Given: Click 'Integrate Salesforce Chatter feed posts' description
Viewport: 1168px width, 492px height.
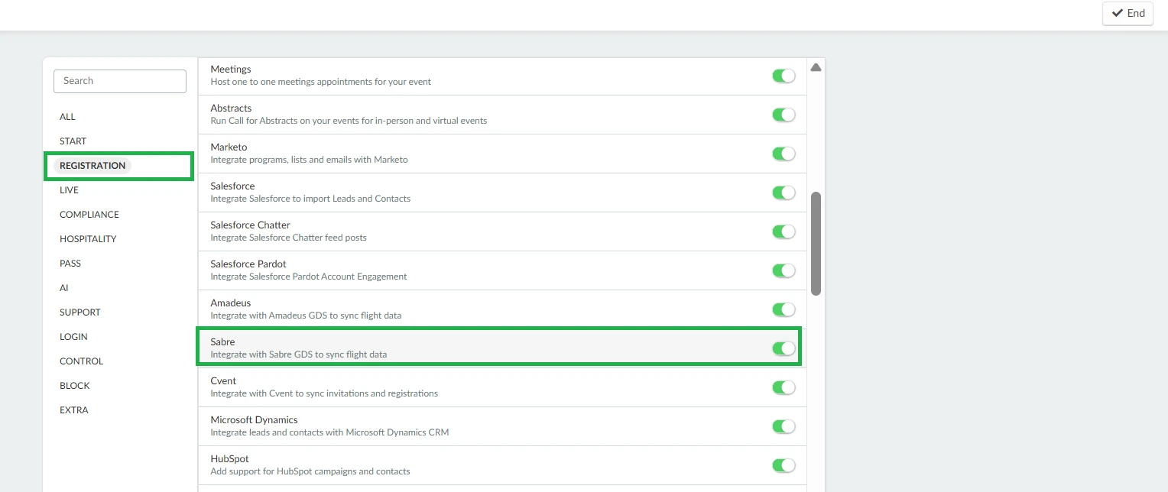Looking at the screenshot, I should (x=288, y=238).
